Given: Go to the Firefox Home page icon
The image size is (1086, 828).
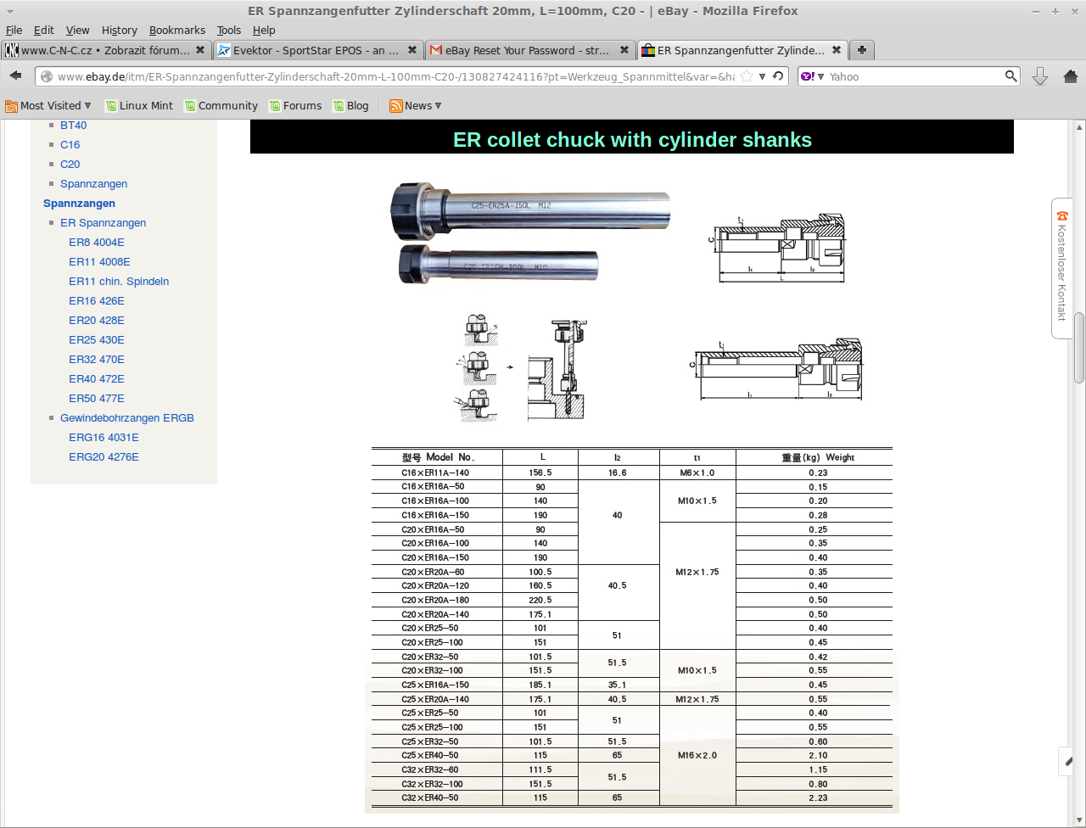Looking at the screenshot, I should click(x=1070, y=76).
